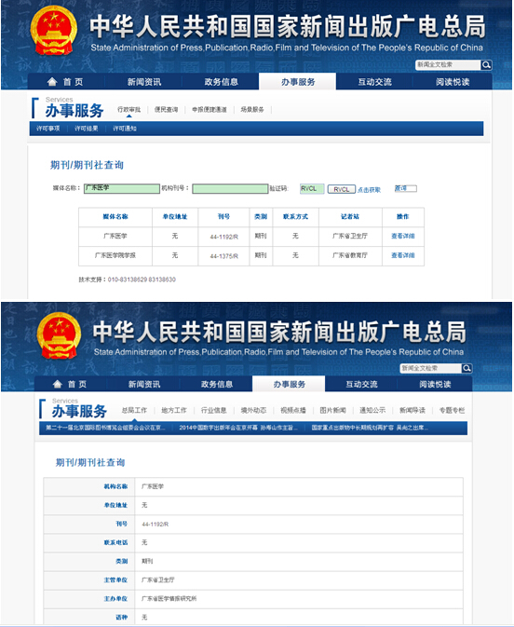Click the 44-1192/R cell in the results table
Viewport: 514px width, 627px height.
coord(223,237)
